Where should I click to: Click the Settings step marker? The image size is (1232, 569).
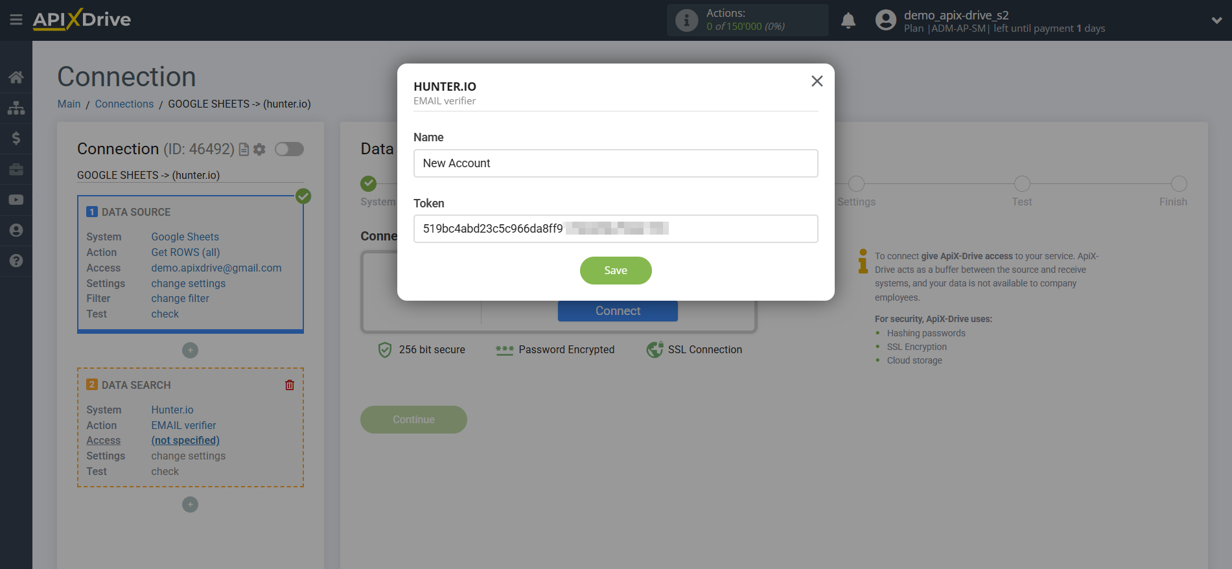pyautogui.click(x=856, y=183)
